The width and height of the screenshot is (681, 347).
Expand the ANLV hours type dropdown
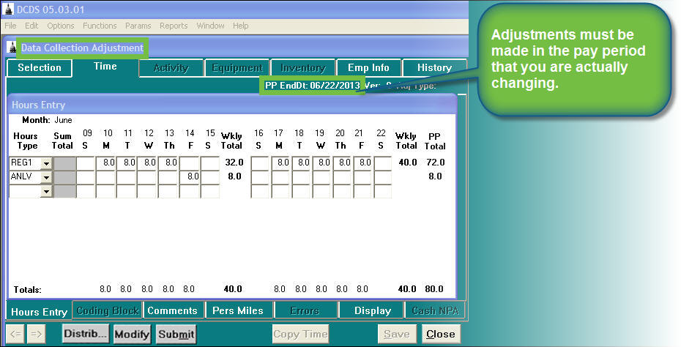point(46,177)
